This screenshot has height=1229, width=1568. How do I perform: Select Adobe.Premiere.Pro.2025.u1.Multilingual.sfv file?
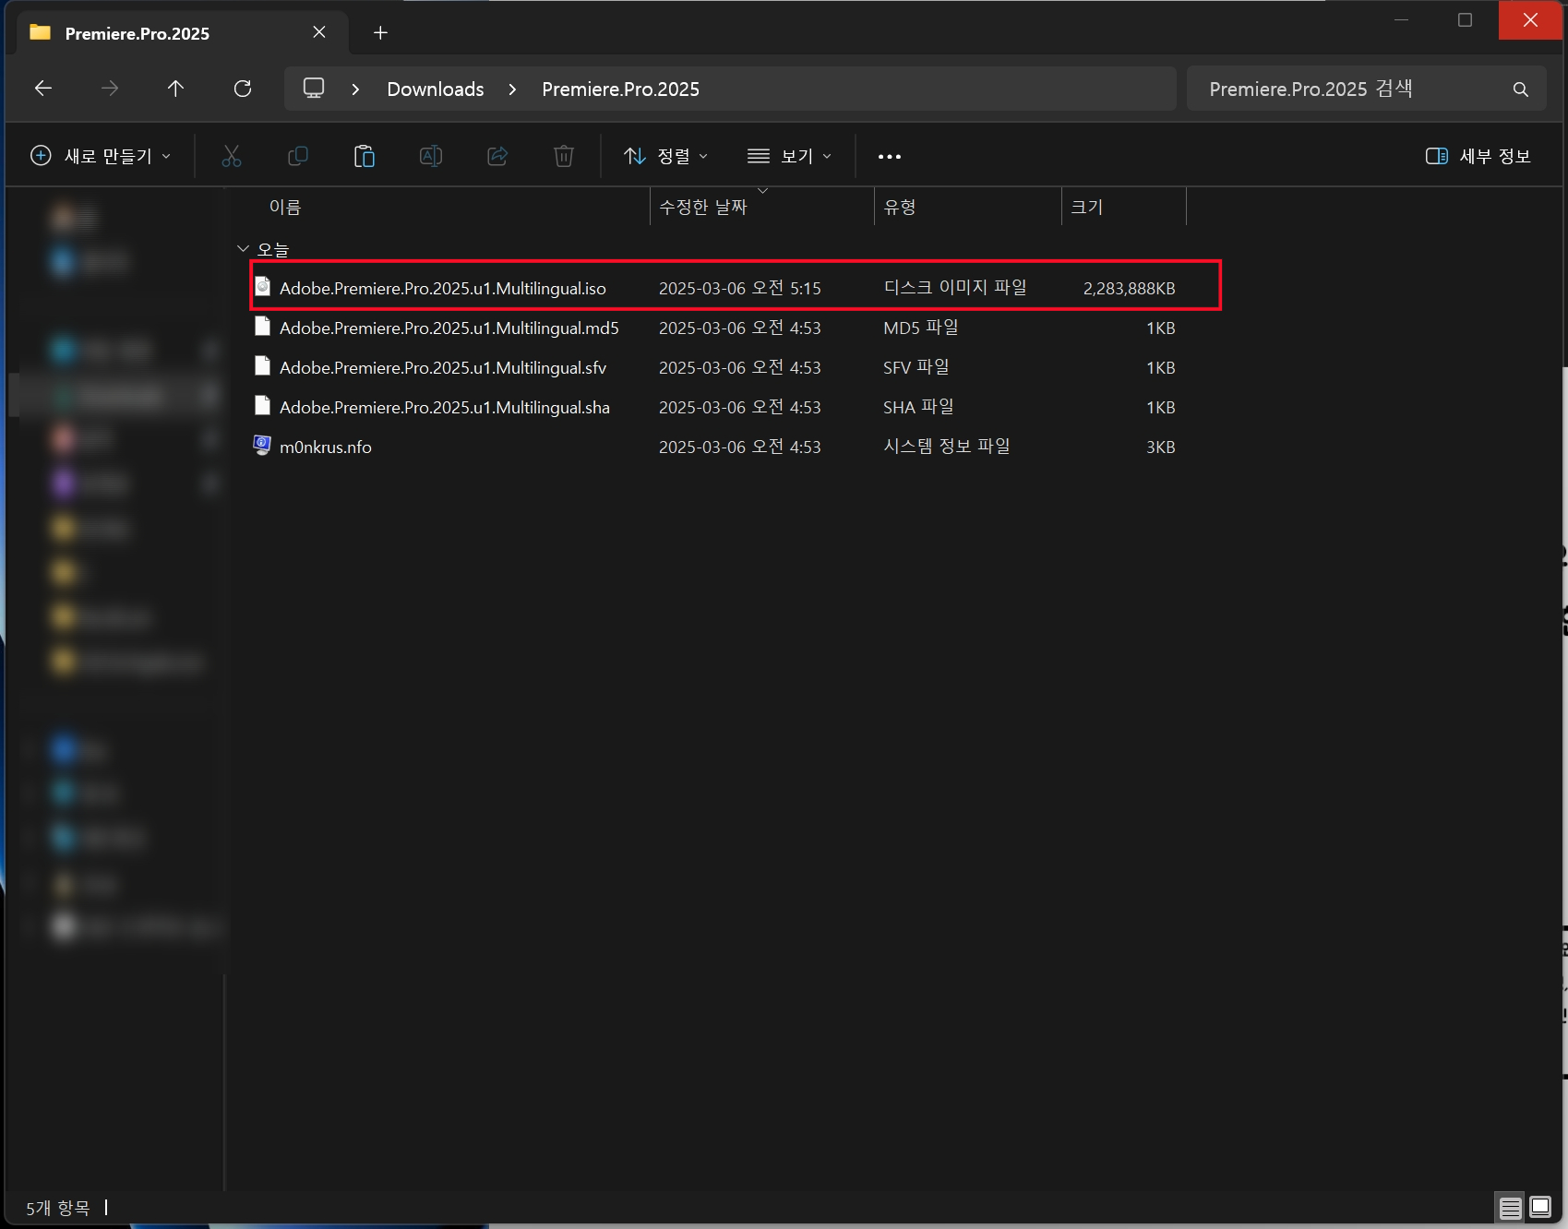(x=443, y=368)
